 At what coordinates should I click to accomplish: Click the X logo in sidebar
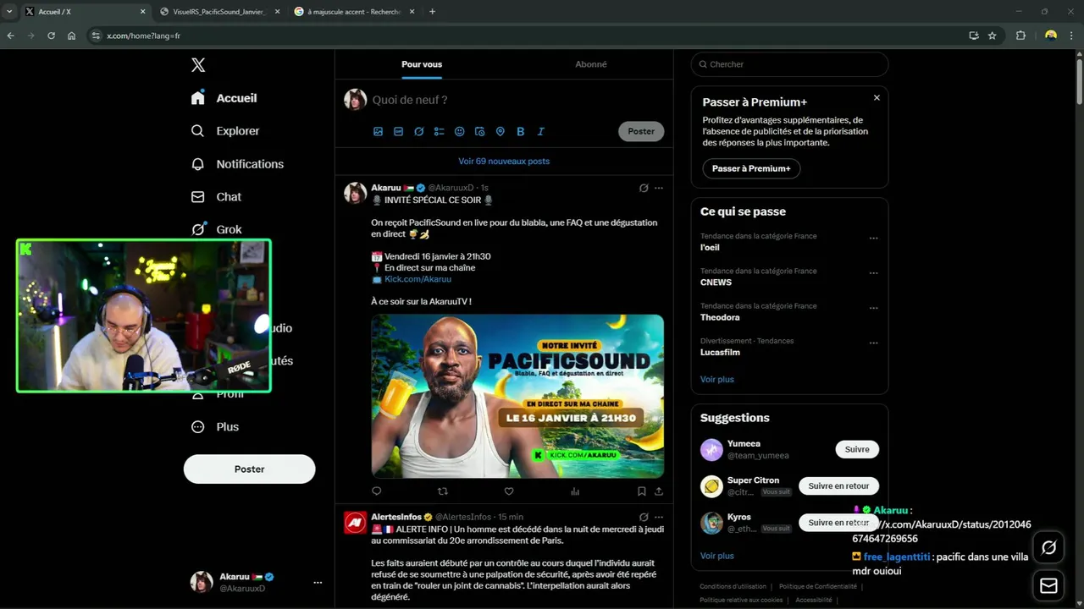tap(198, 65)
